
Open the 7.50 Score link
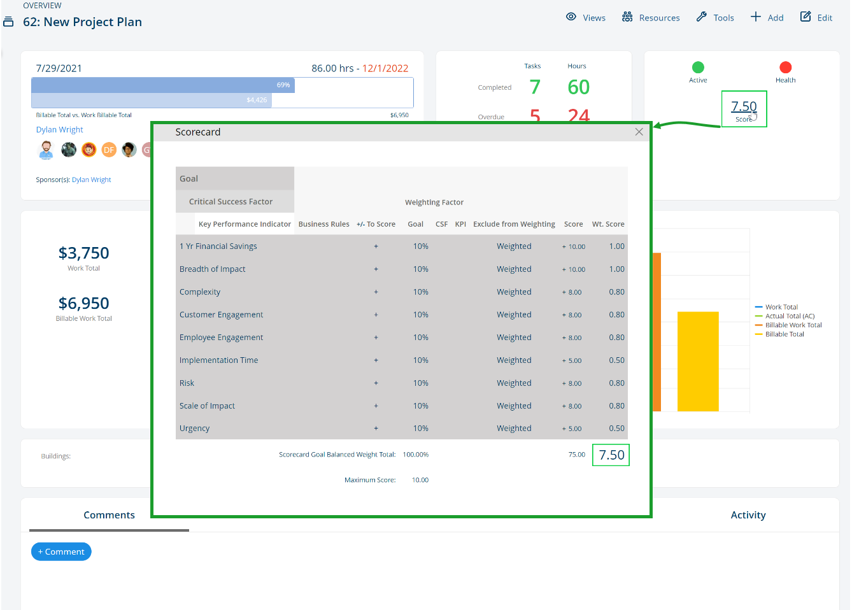point(744,106)
